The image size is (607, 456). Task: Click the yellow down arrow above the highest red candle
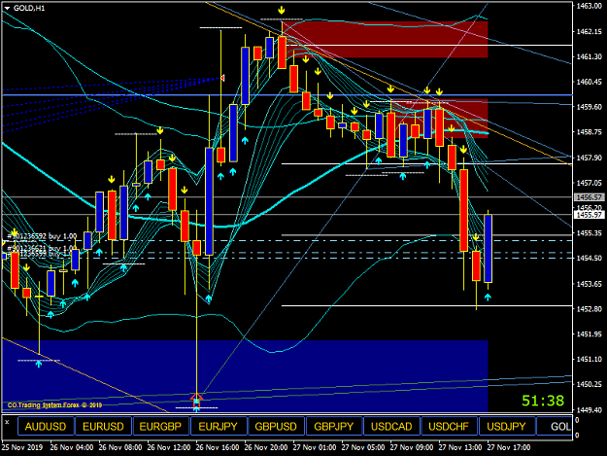(x=282, y=10)
